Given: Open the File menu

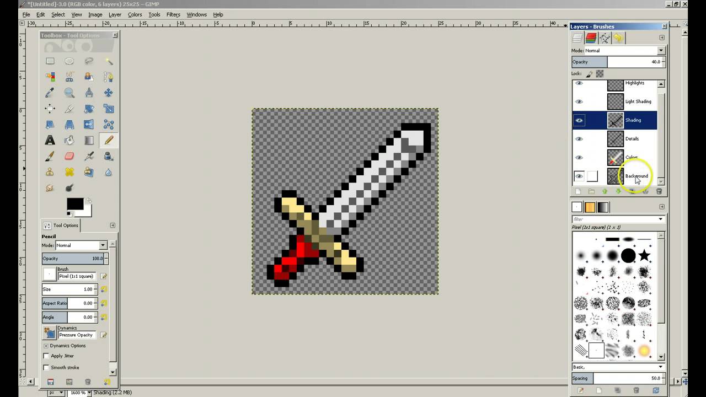Looking at the screenshot, I should coord(26,14).
